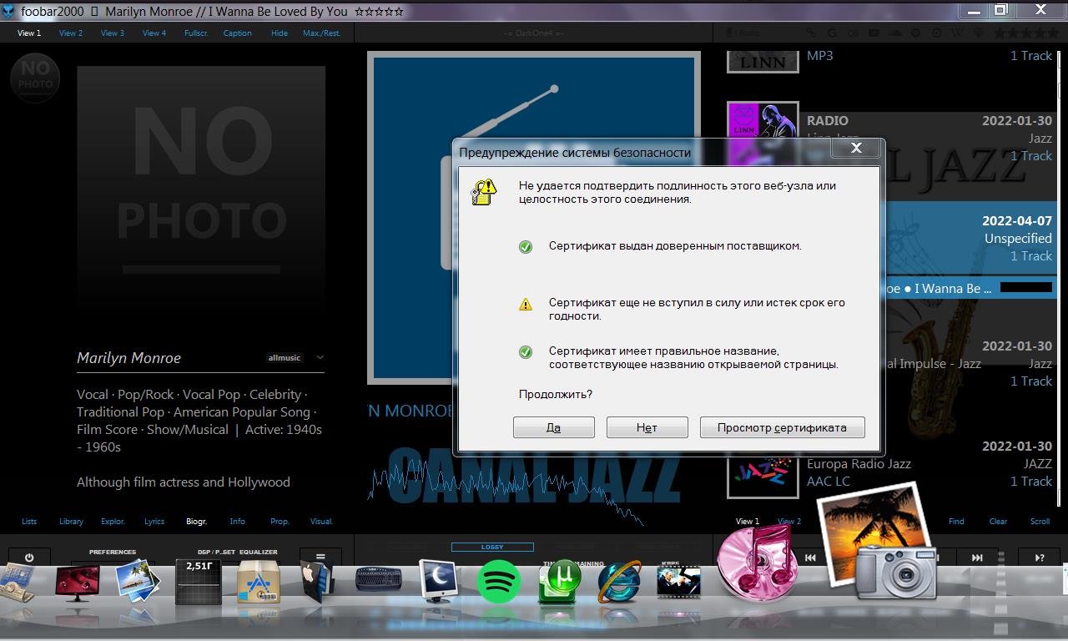1068x641 pixels.
Task: Open the photo stack dock icon
Action: pos(139,581)
